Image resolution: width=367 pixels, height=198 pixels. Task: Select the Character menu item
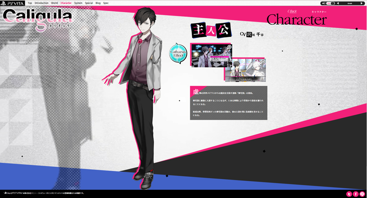coord(66,3)
